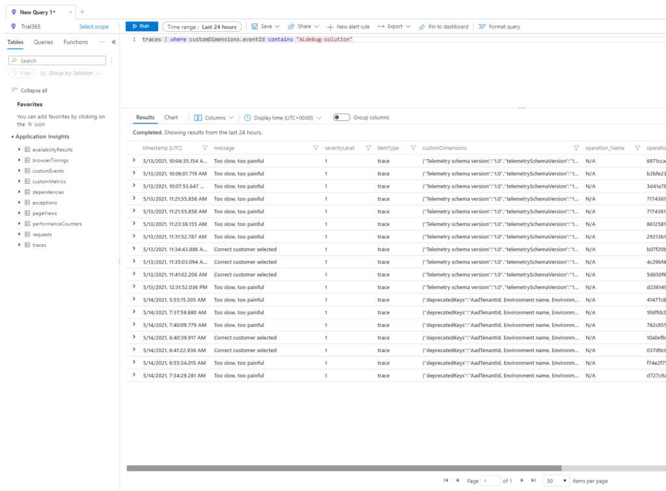Run the query

[142, 26]
